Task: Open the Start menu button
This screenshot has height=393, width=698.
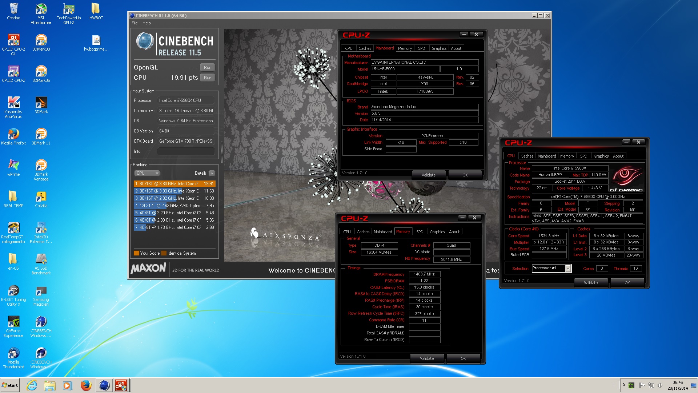Action: pyautogui.click(x=10, y=385)
